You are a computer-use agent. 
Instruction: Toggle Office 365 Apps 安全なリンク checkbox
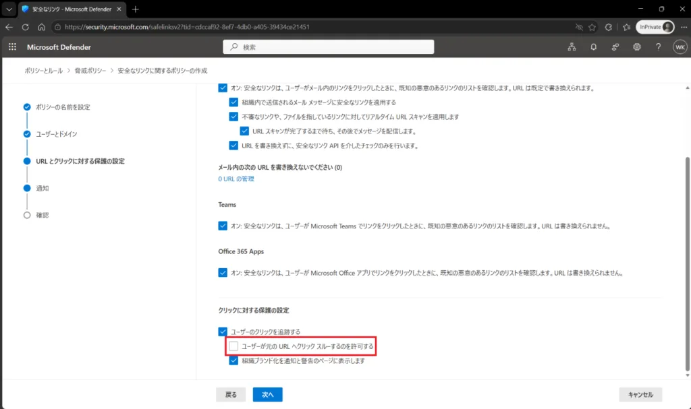click(x=223, y=272)
